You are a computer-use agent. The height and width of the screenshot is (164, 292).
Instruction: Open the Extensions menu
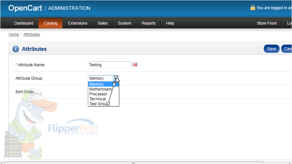tap(78, 23)
